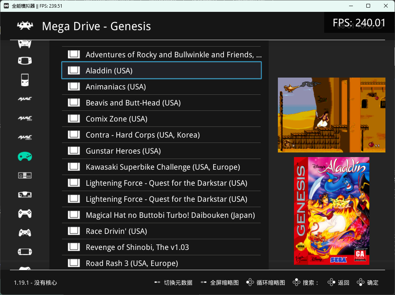395x295 pixels.
Task: Open the NES controller playlist icon
Action: click(x=25, y=175)
